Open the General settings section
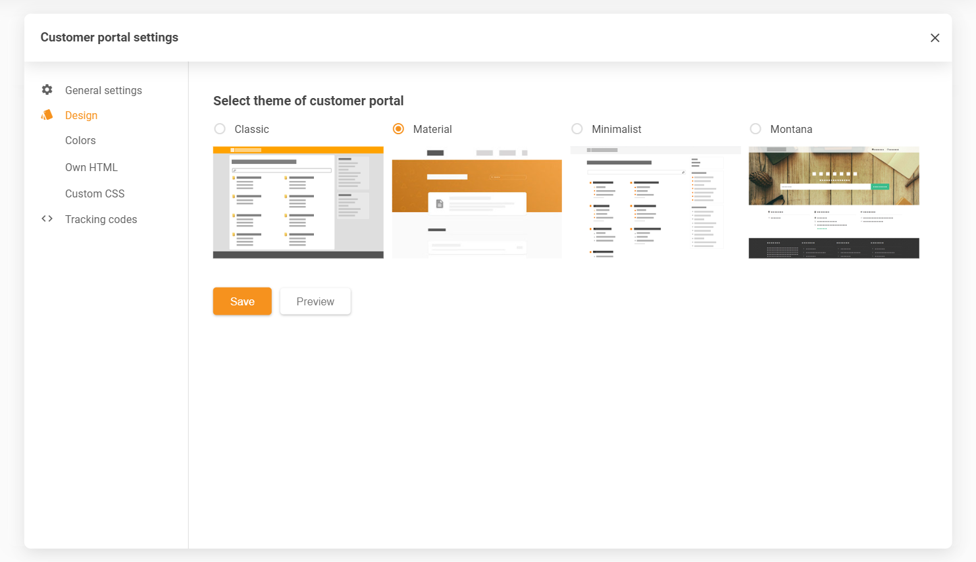Screen dimensions: 976x562 (103, 90)
